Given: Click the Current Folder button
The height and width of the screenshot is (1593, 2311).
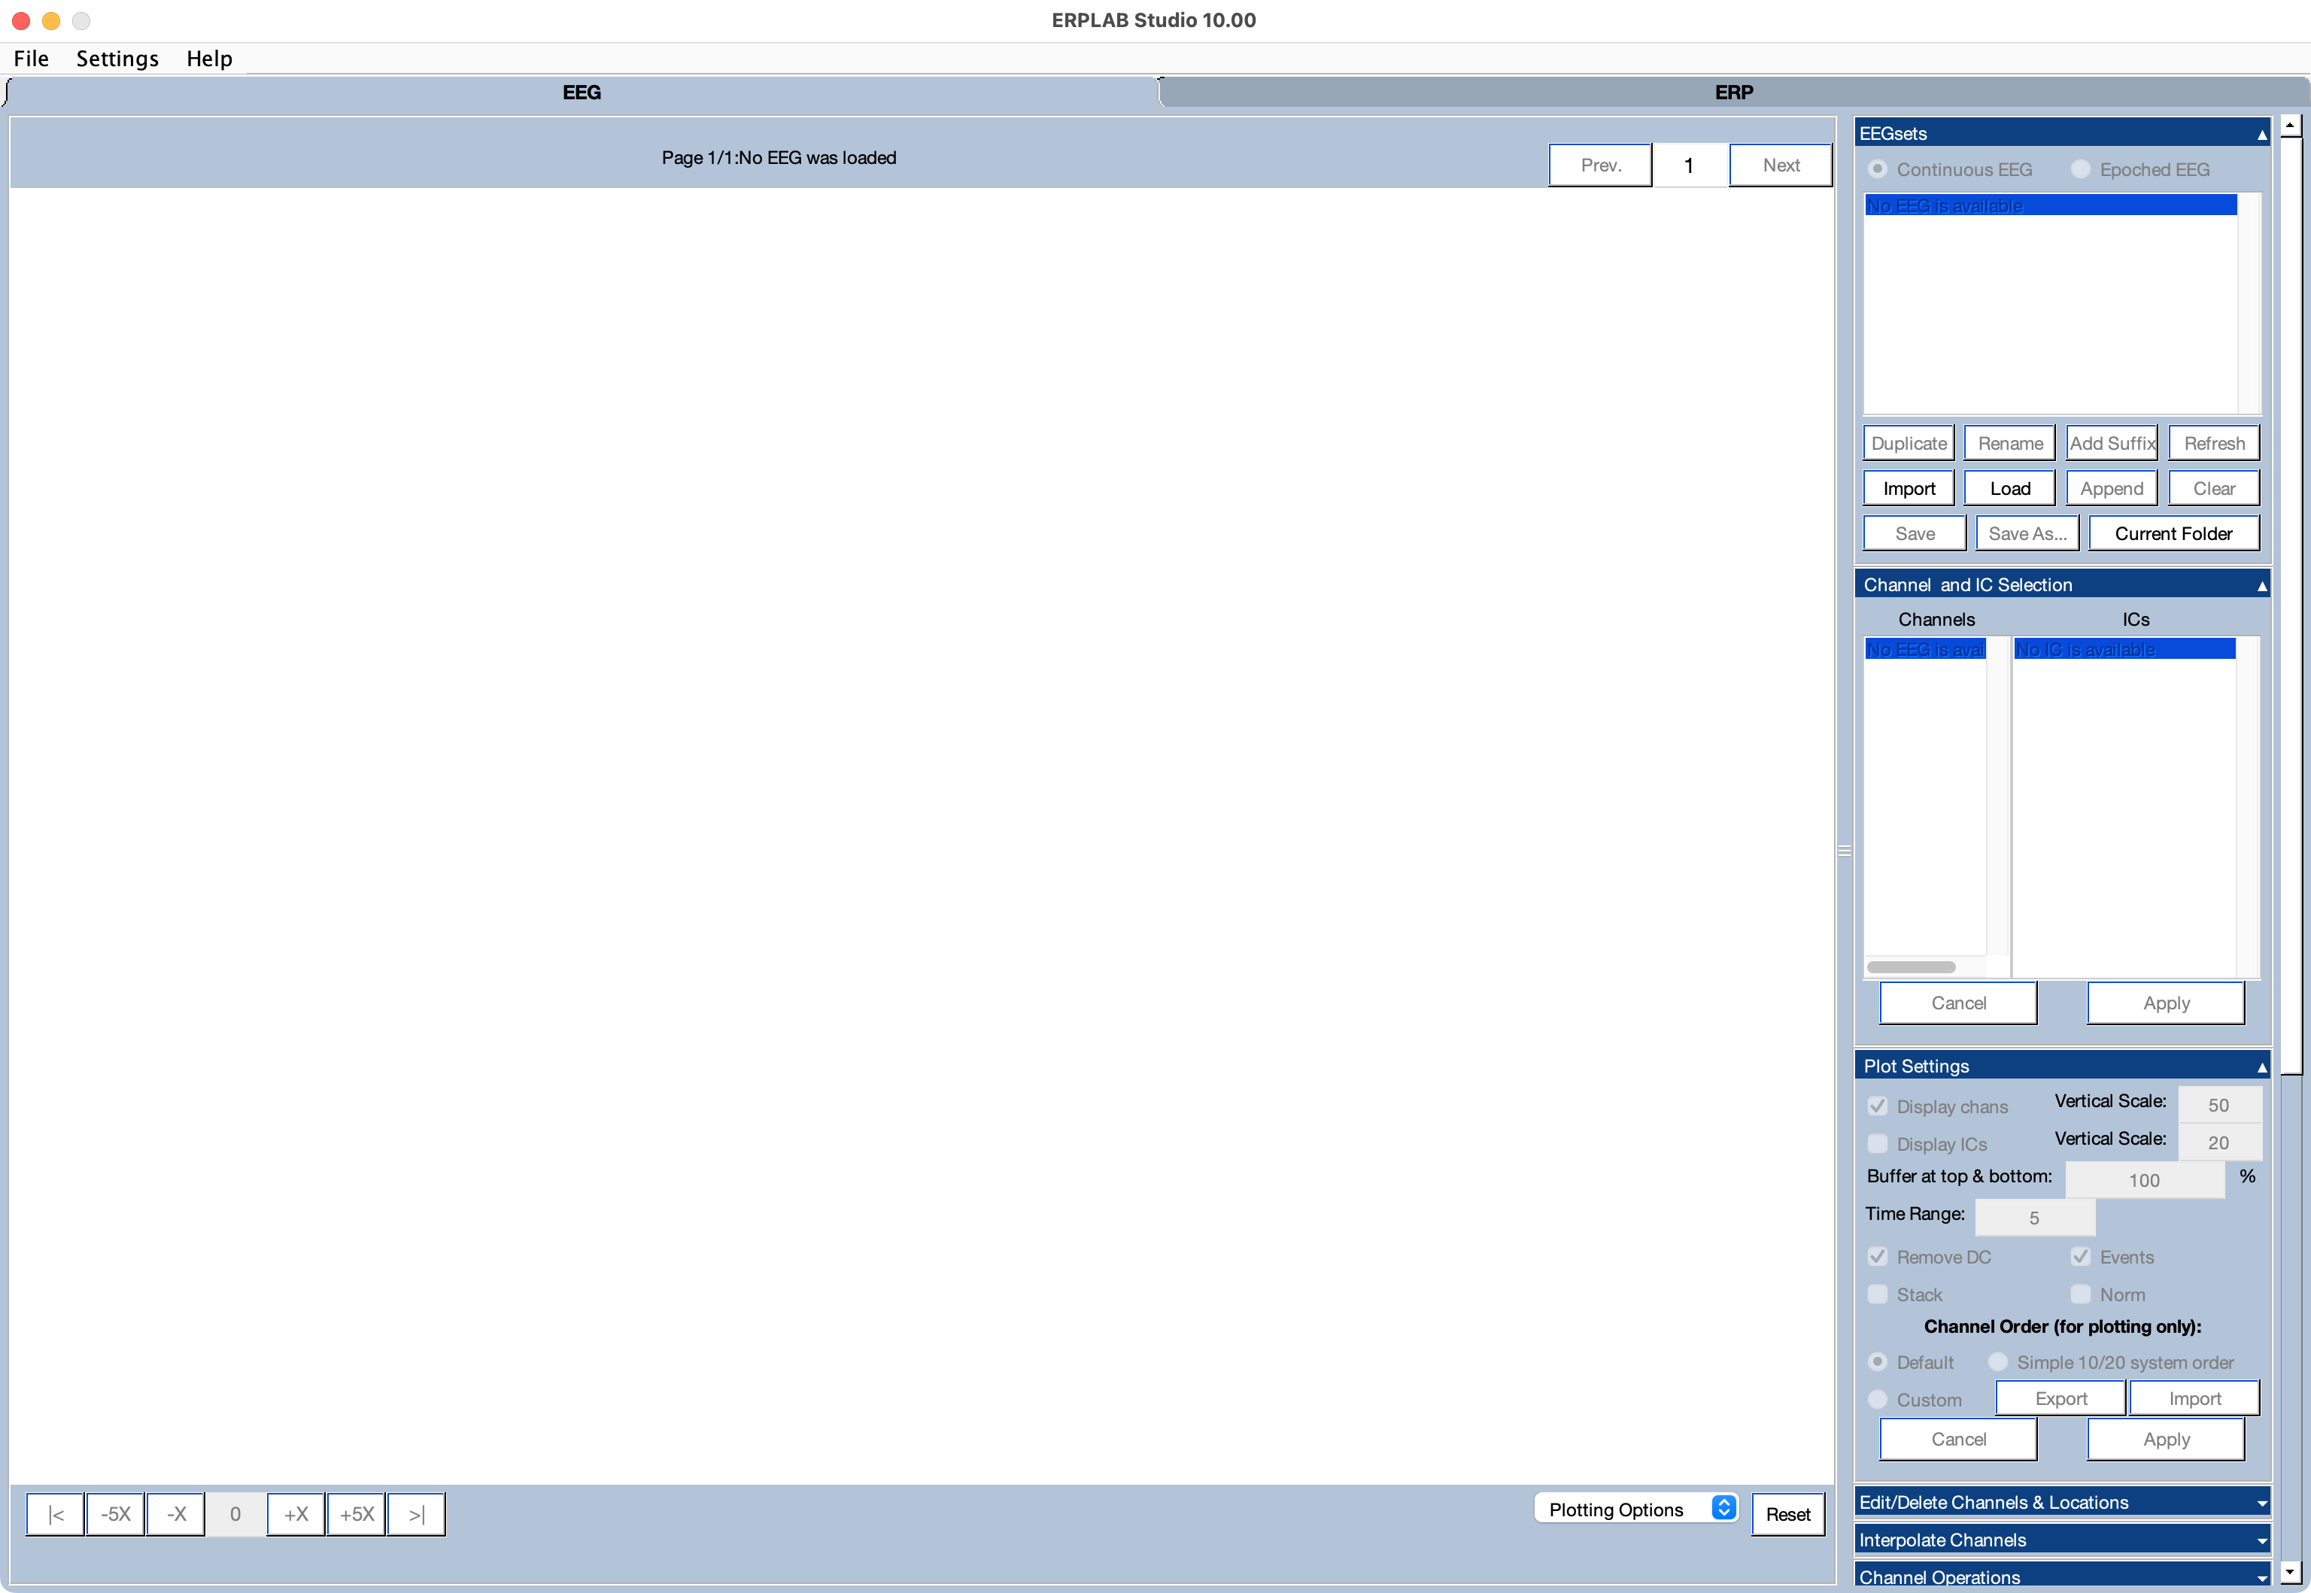Looking at the screenshot, I should [2173, 533].
